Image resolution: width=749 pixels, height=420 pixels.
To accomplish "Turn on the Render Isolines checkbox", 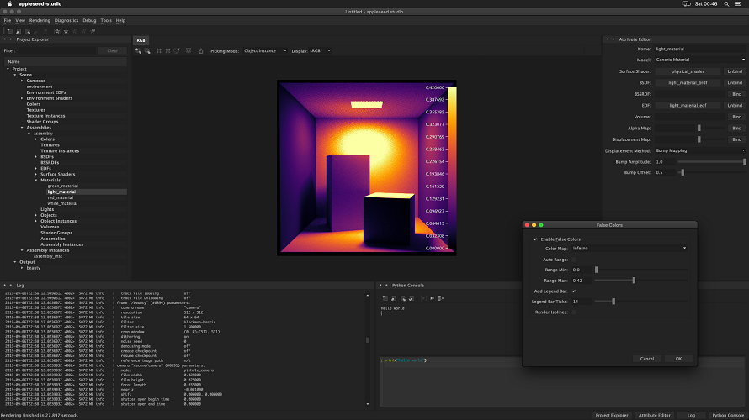I will click(x=574, y=312).
